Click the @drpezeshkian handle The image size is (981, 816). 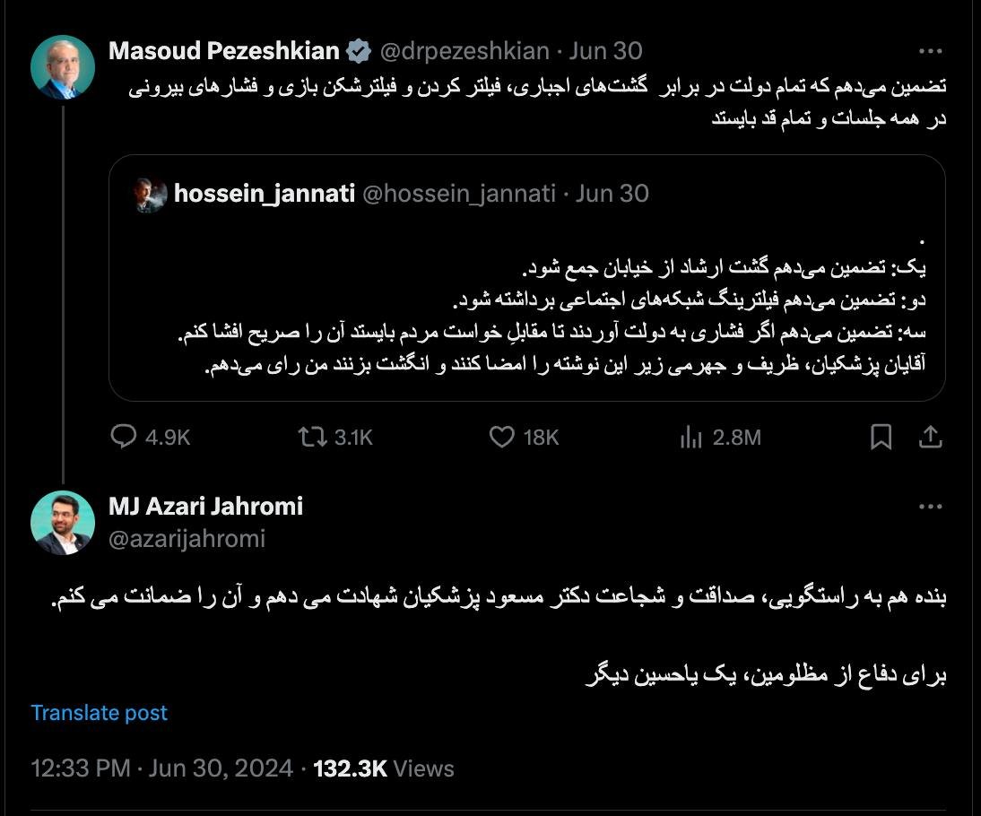point(464,51)
